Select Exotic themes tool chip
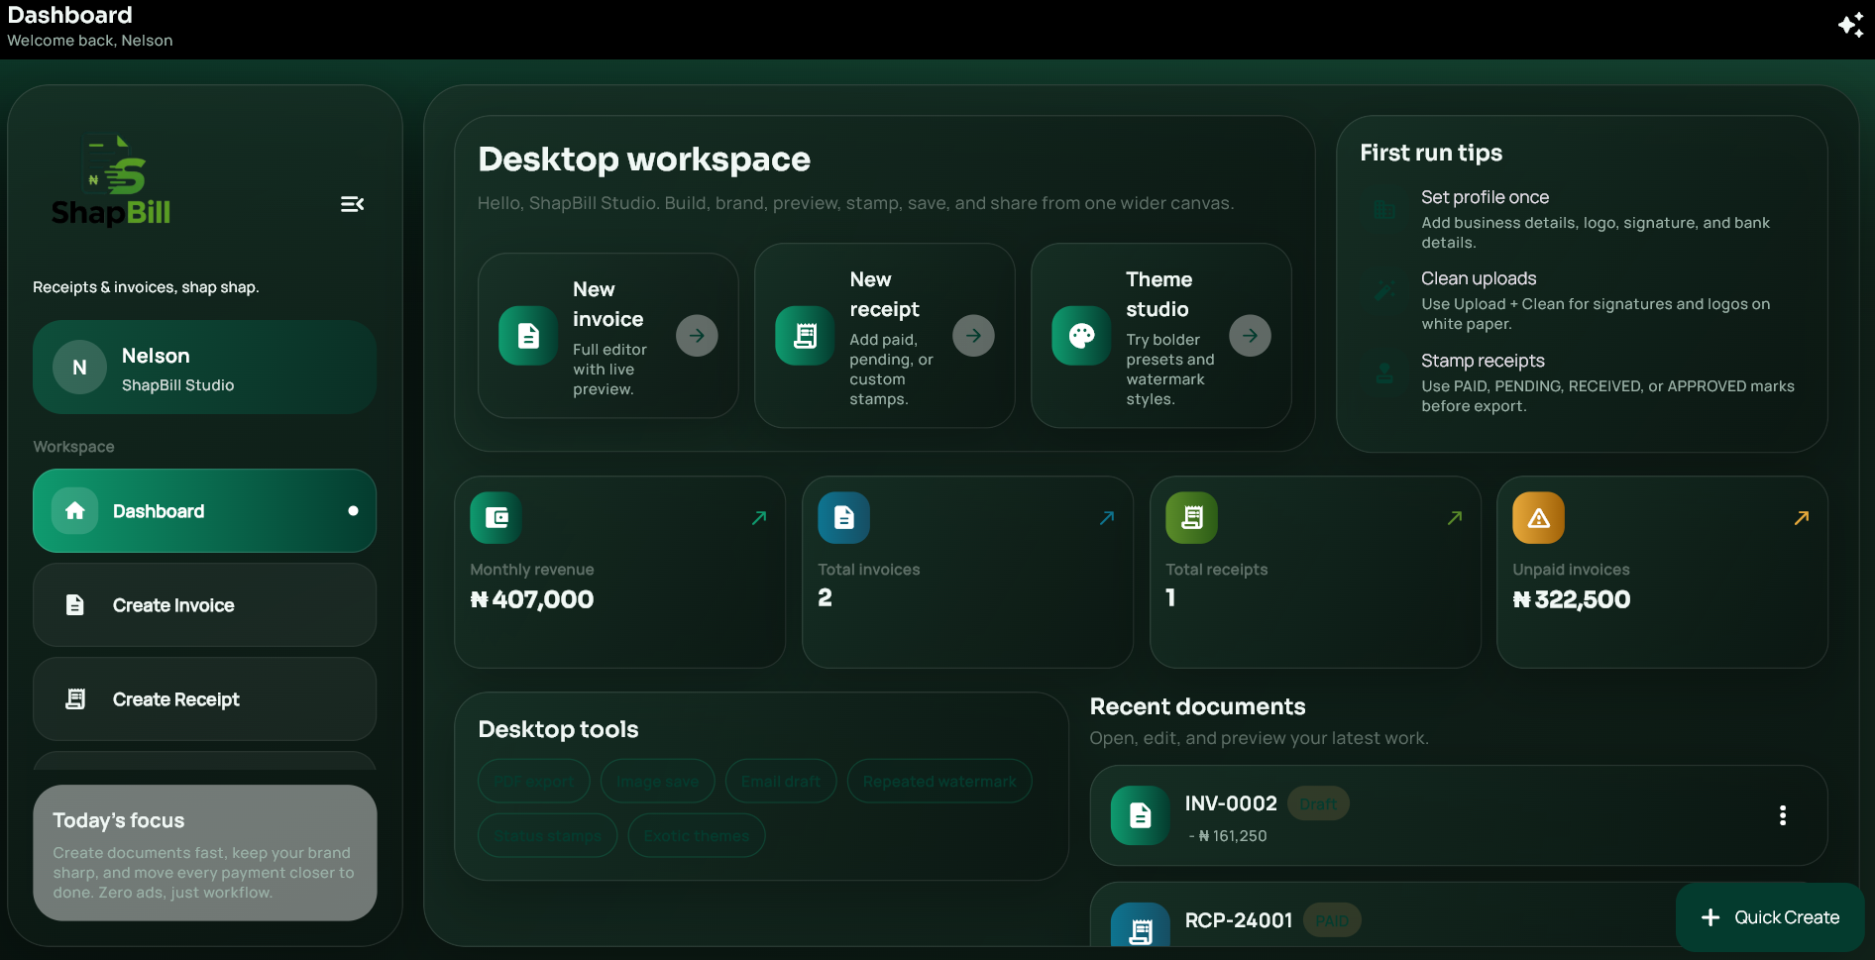The width and height of the screenshot is (1875, 960). 696,835
